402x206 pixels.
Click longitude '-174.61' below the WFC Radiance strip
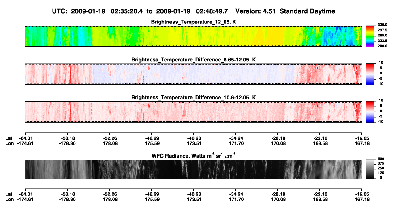pos(25,199)
